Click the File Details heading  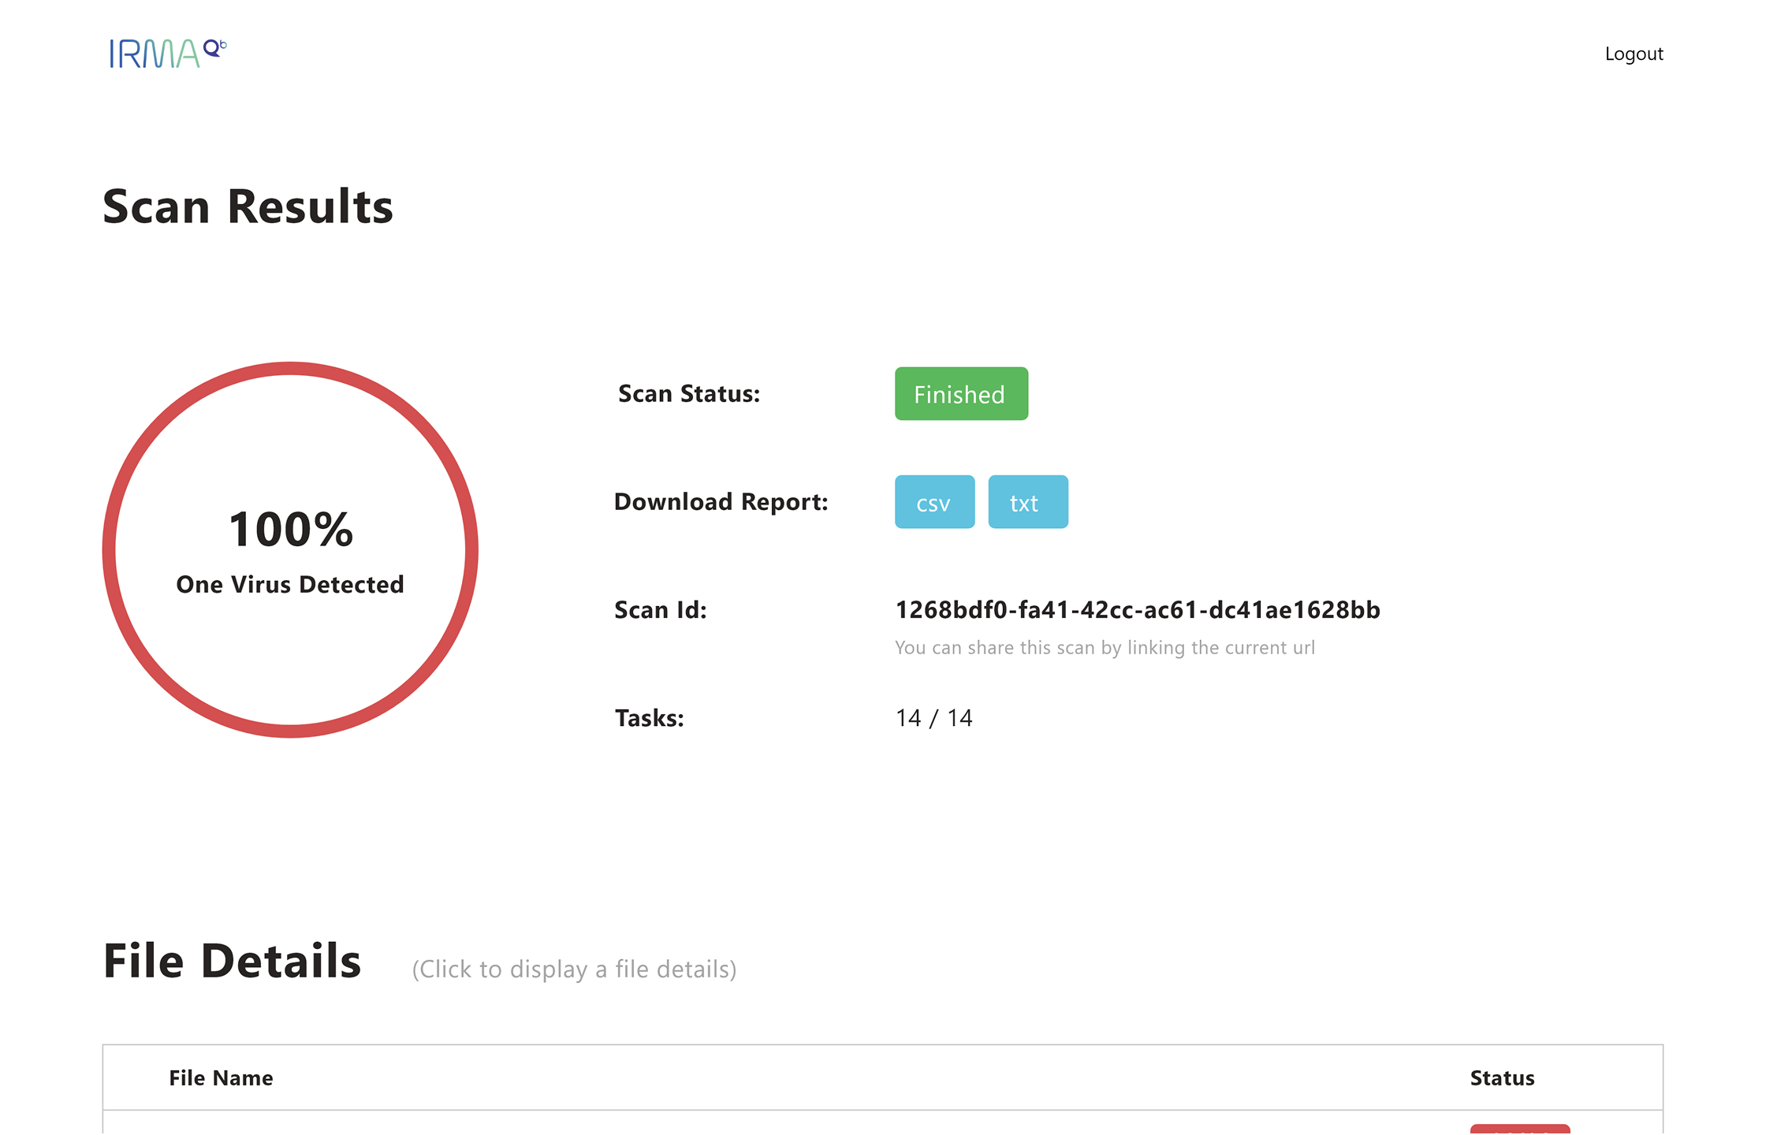click(x=232, y=962)
